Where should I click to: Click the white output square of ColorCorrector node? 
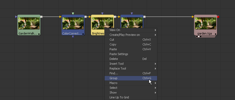coord(86,17)
